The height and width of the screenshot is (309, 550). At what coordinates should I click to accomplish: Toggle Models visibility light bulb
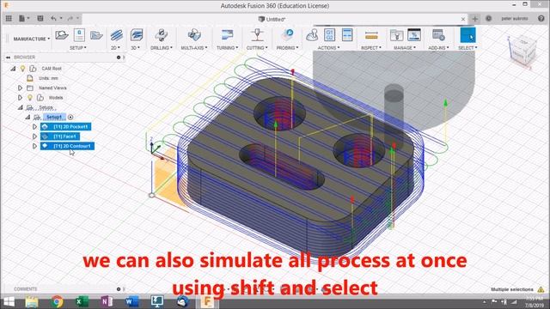(x=30, y=97)
